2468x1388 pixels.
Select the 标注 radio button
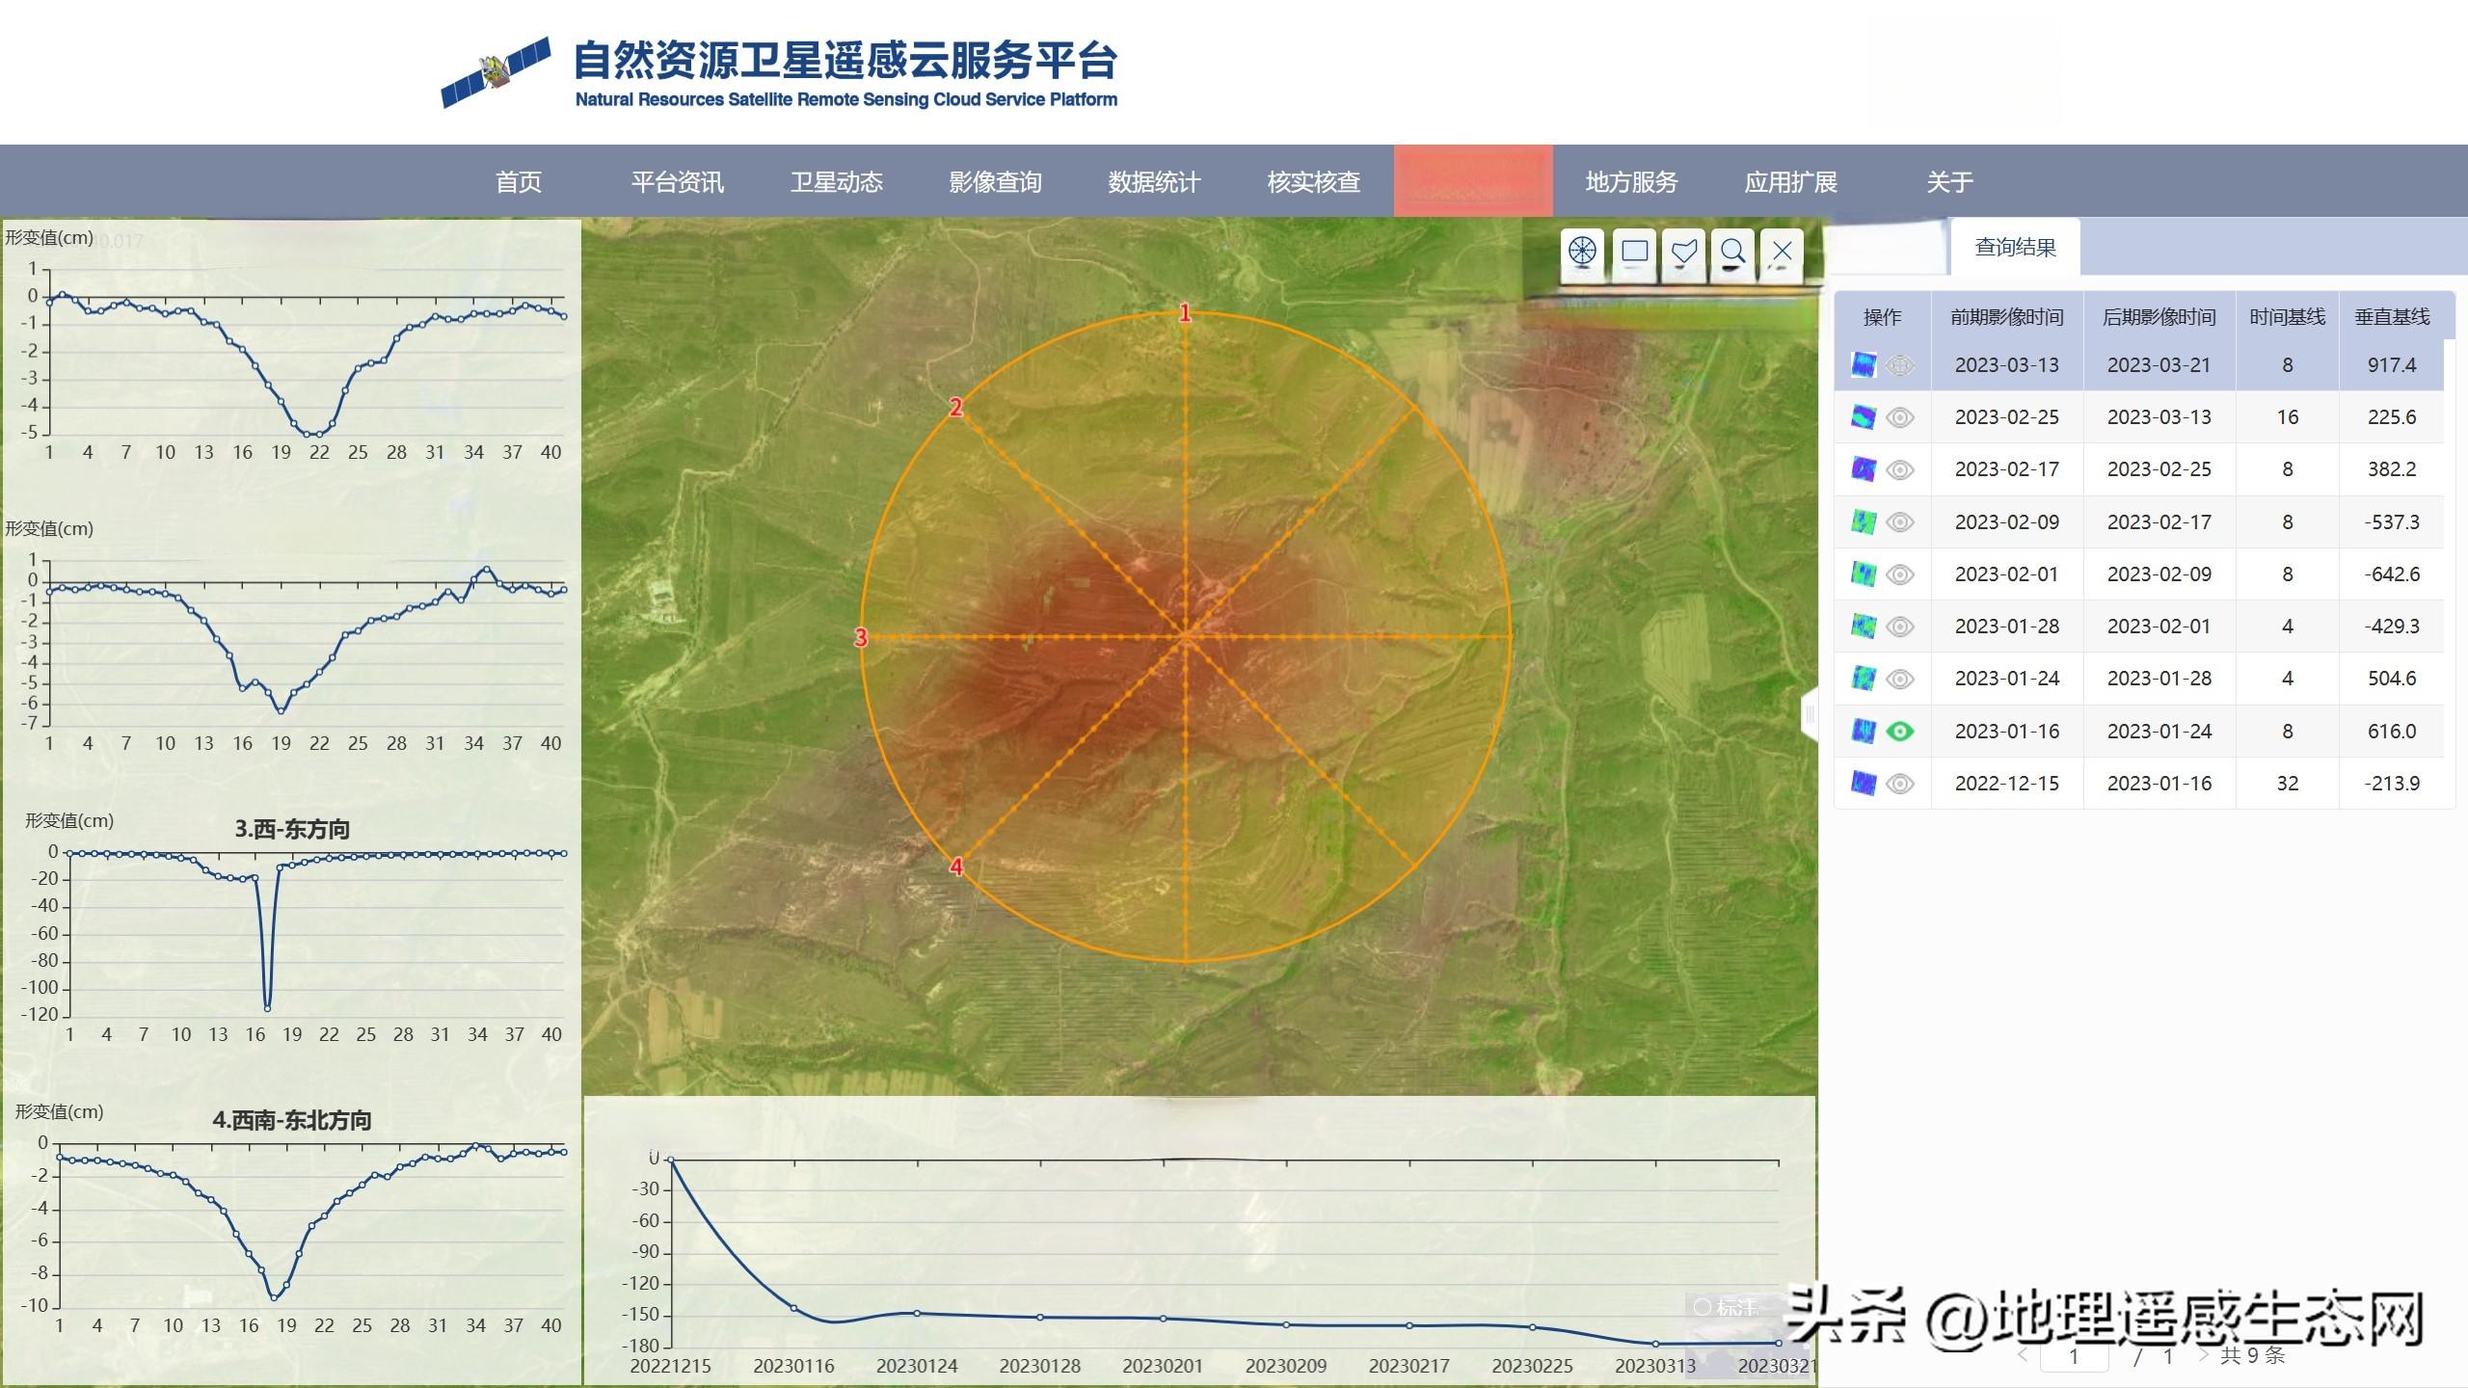pyautogui.click(x=1703, y=1307)
